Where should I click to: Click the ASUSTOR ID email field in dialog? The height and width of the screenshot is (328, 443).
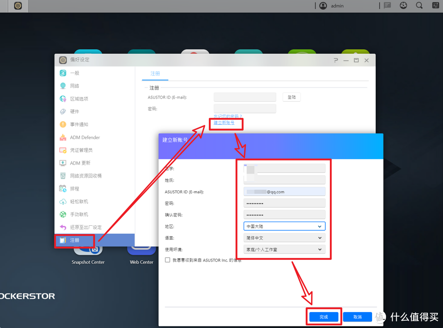(284, 192)
